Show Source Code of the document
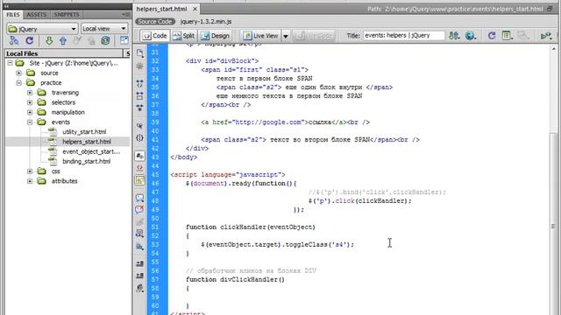 click(x=155, y=21)
